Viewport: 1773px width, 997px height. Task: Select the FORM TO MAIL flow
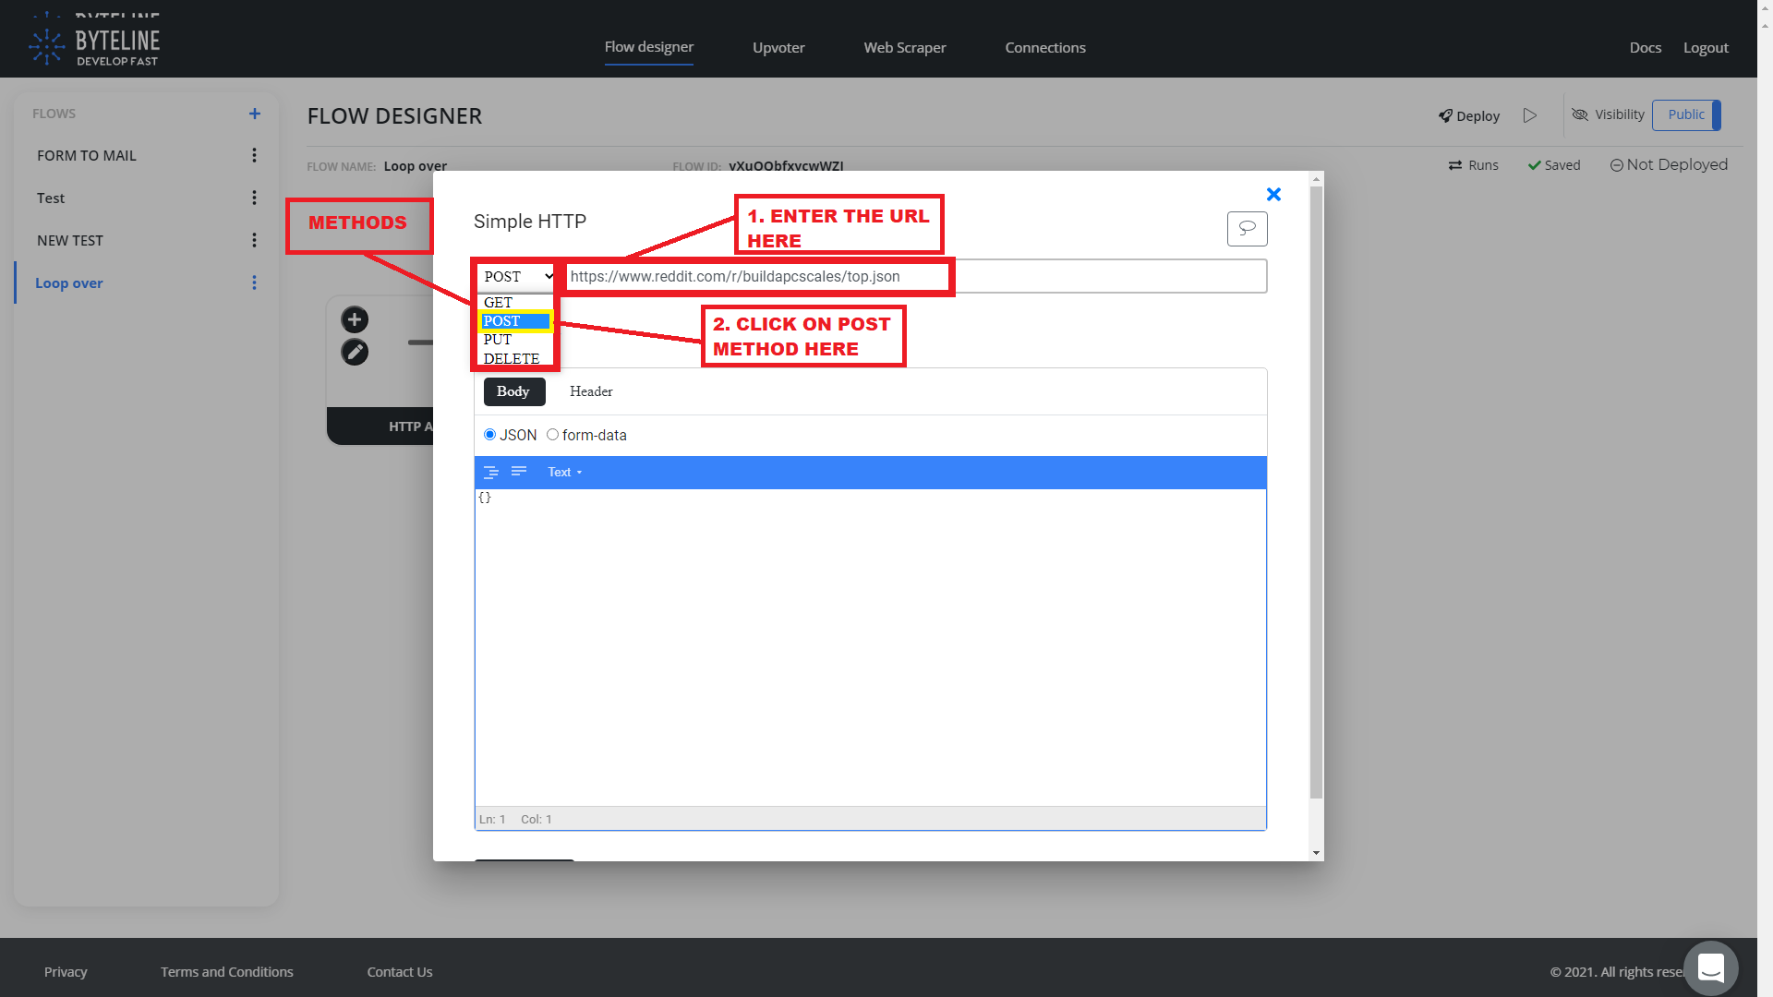(87, 155)
